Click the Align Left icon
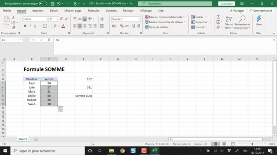This screenshot has height=155, width=277. coord(75,26)
